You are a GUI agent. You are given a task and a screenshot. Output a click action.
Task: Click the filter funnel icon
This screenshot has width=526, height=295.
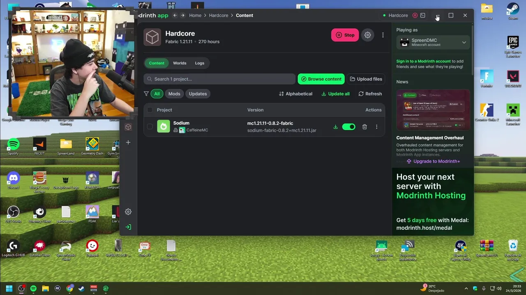pyautogui.click(x=146, y=94)
